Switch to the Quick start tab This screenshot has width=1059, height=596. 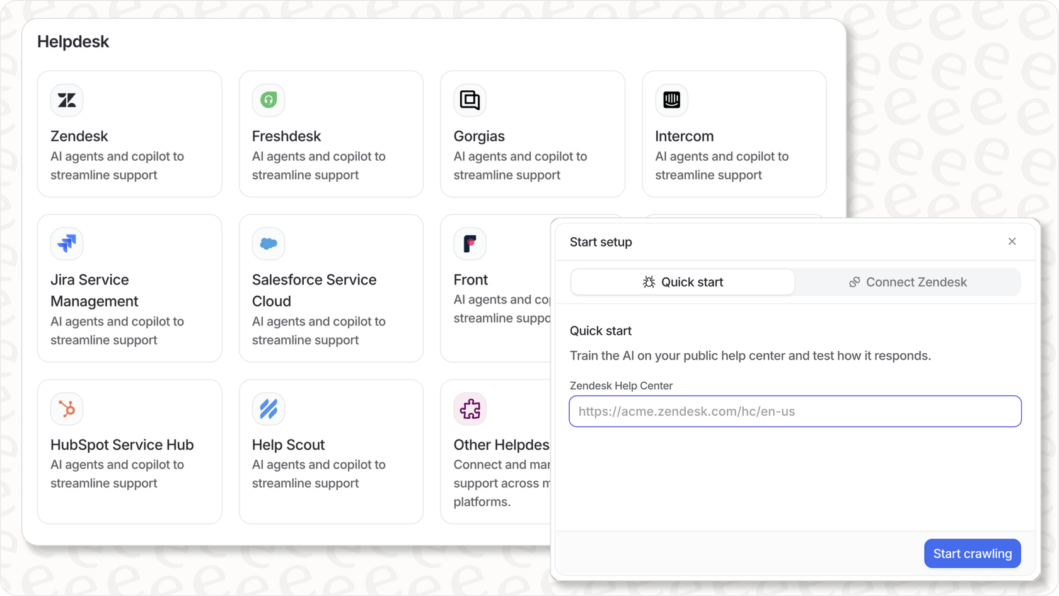(x=683, y=282)
